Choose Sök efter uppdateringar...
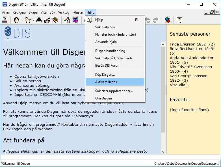This screenshot has width=221, height=167. pos(115,91)
